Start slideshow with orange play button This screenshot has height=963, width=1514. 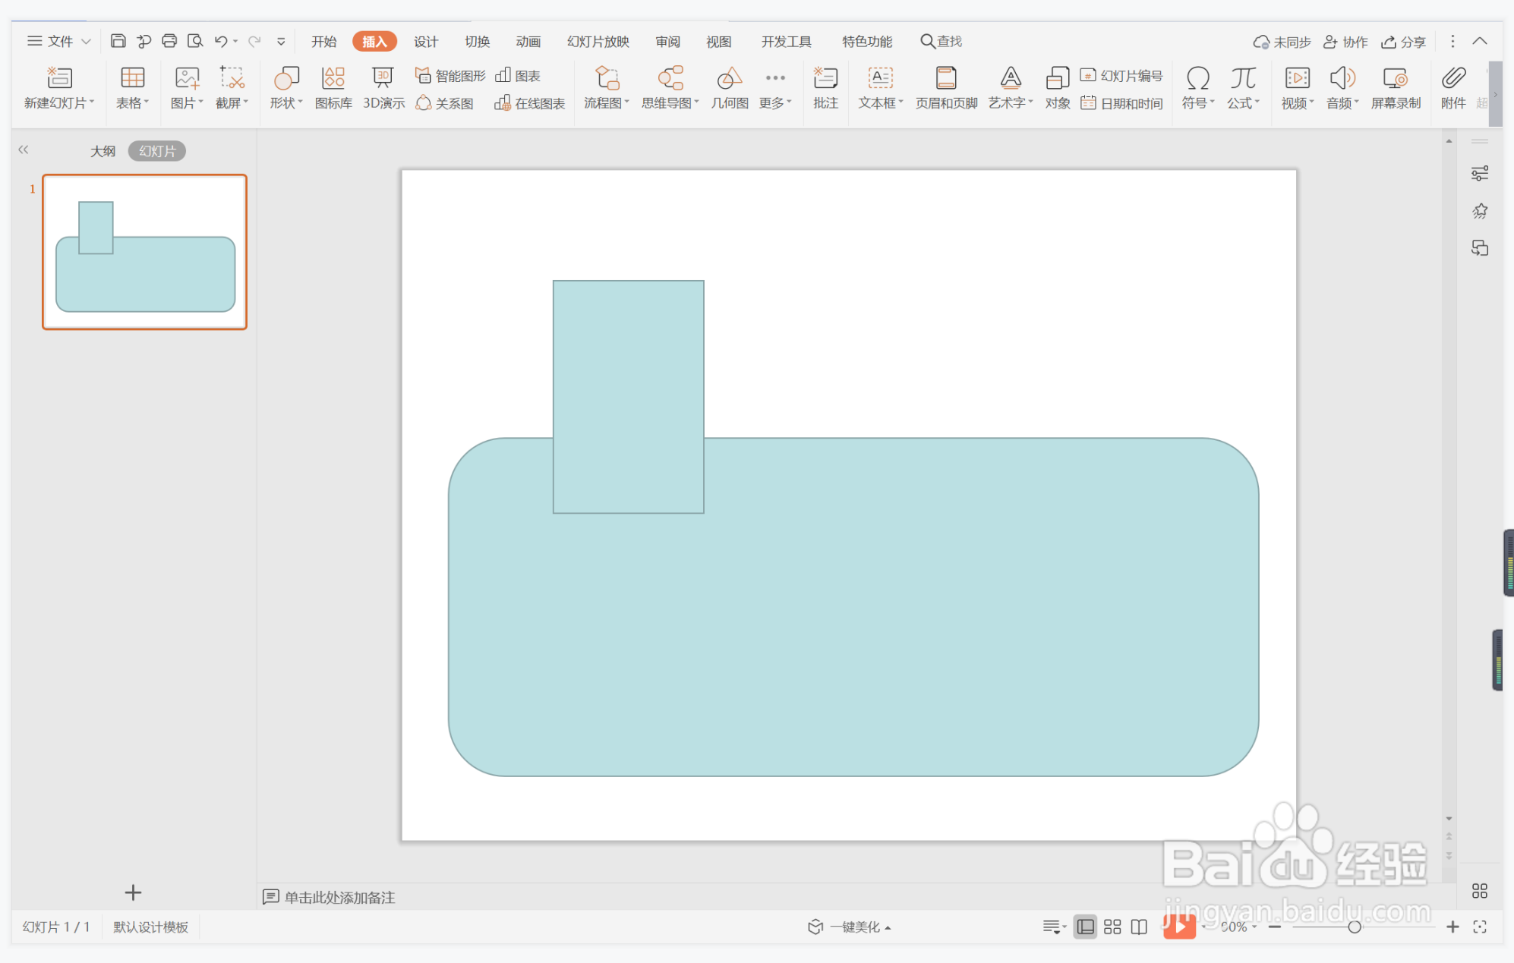point(1179,927)
